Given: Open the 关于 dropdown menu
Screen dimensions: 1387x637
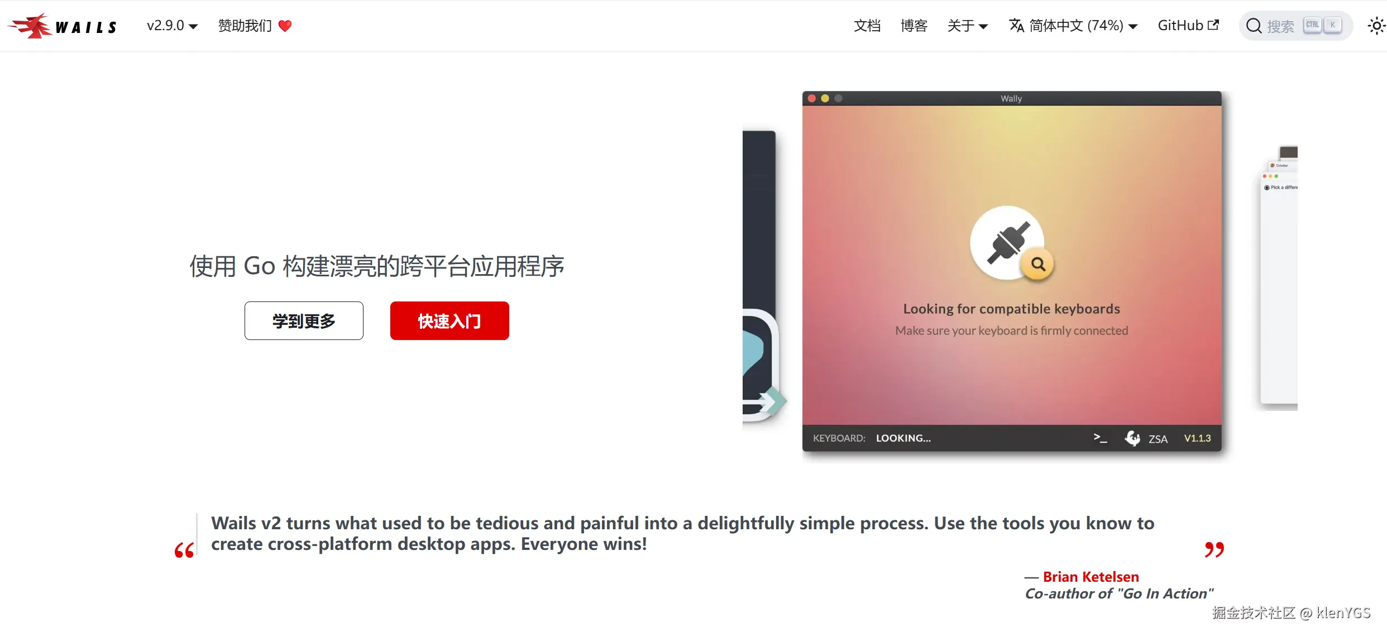Looking at the screenshot, I should click(x=968, y=26).
